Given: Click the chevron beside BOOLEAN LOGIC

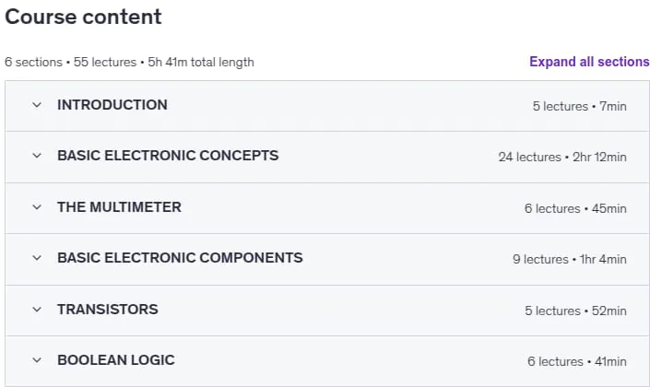Looking at the screenshot, I should [37, 360].
